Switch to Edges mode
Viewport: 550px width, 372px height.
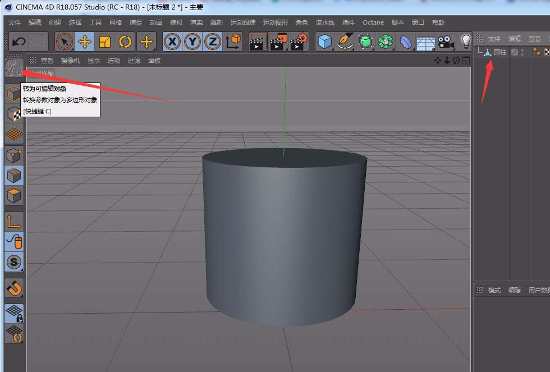click(x=13, y=176)
